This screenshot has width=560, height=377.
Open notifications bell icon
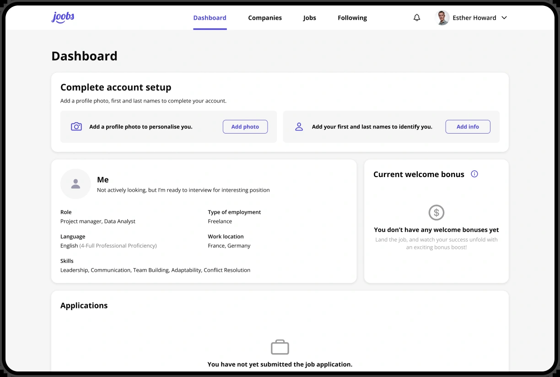[x=417, y=18]
